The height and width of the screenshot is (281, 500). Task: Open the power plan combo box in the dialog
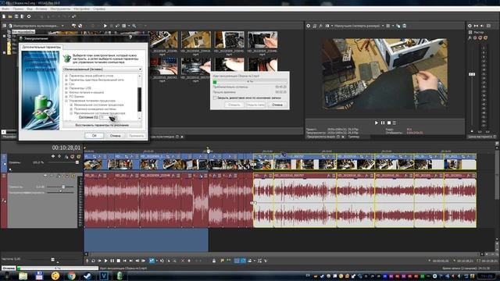click(x=102, y=69)
